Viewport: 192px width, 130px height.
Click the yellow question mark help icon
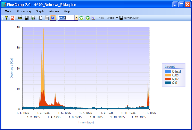(x=6, y=18)
